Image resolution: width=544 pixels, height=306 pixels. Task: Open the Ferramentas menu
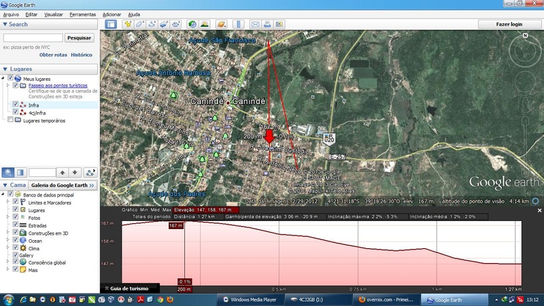(82, 14)
